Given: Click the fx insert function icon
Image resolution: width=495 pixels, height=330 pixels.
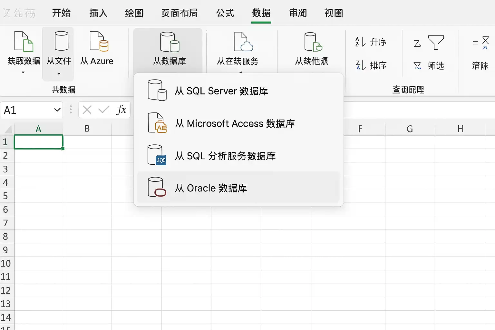Looking at the screenshot, I should coord(121,110).
